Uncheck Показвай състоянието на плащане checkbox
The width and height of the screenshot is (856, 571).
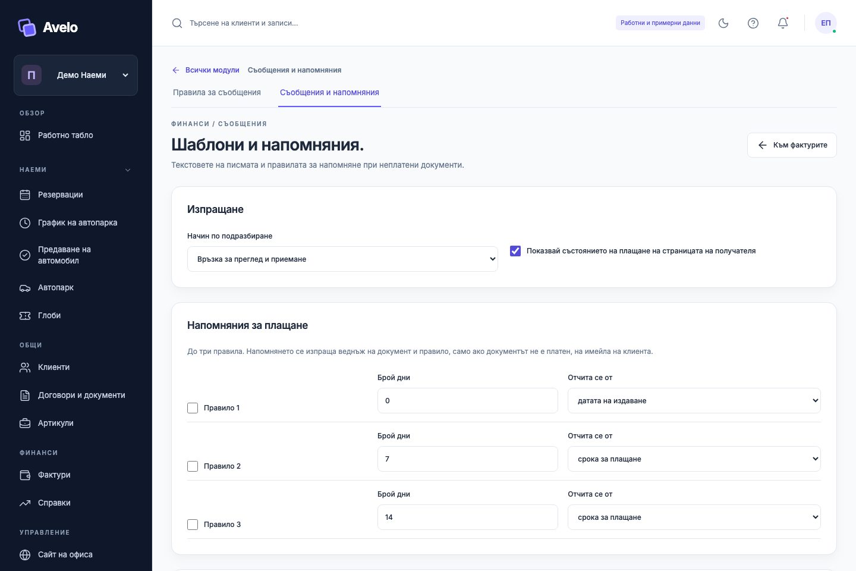point(515,251)
